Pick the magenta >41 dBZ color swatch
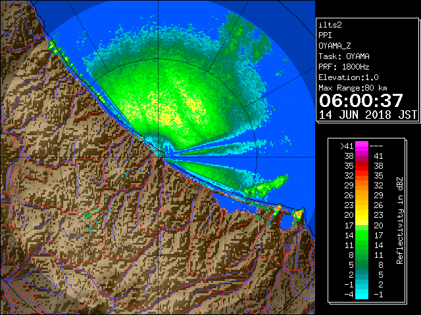 point(362,146)
